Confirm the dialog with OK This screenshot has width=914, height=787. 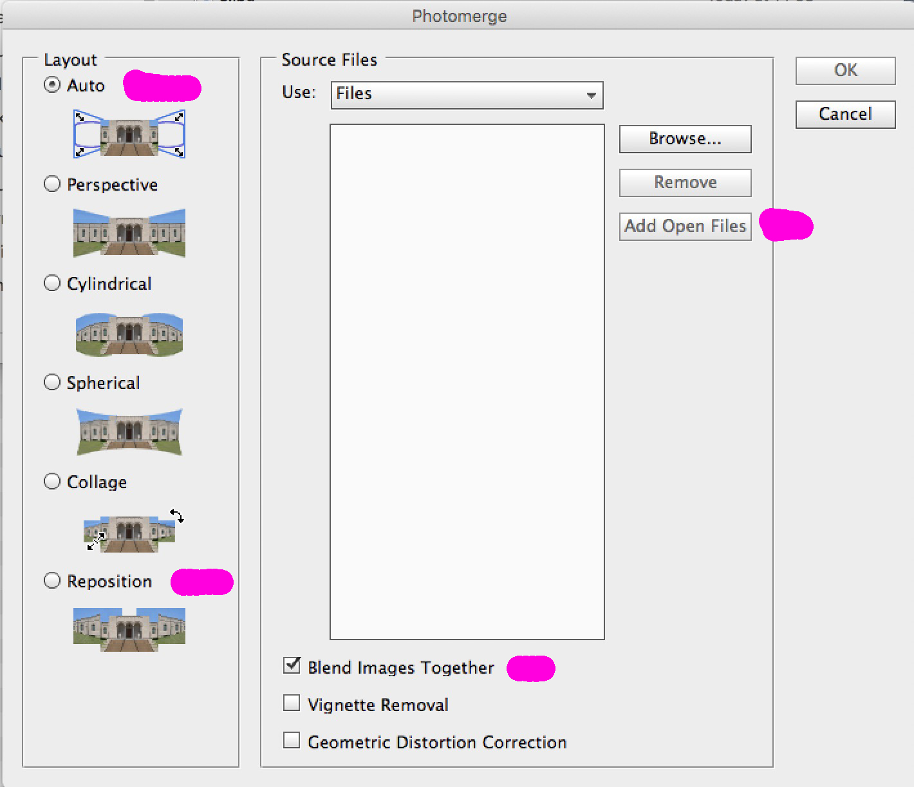pyautogui.click(x=845, y=70)
